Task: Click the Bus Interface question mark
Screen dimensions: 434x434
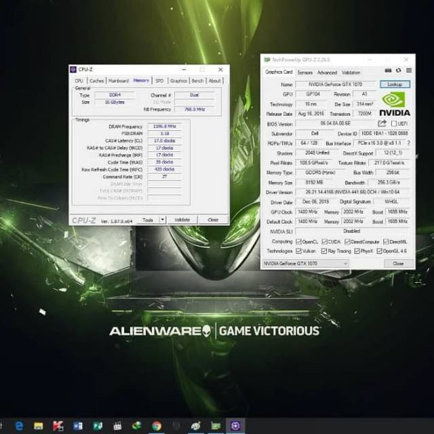Action: [409, 143]
